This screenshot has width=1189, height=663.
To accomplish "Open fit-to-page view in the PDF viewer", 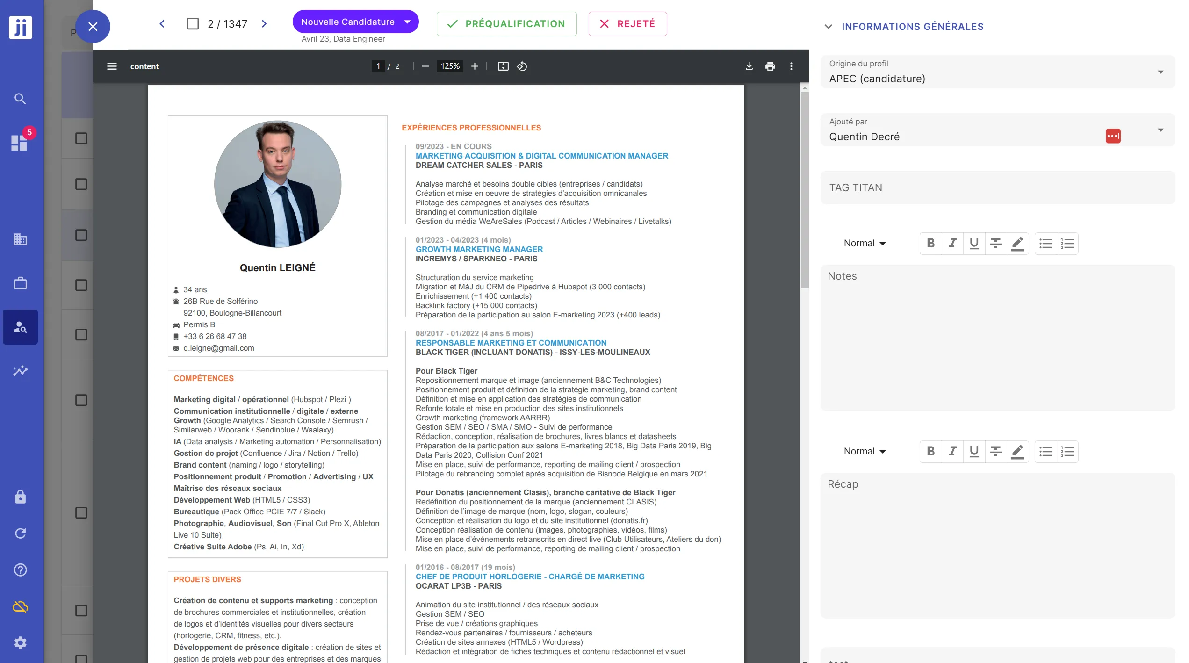I will click(x=503, y=66).
